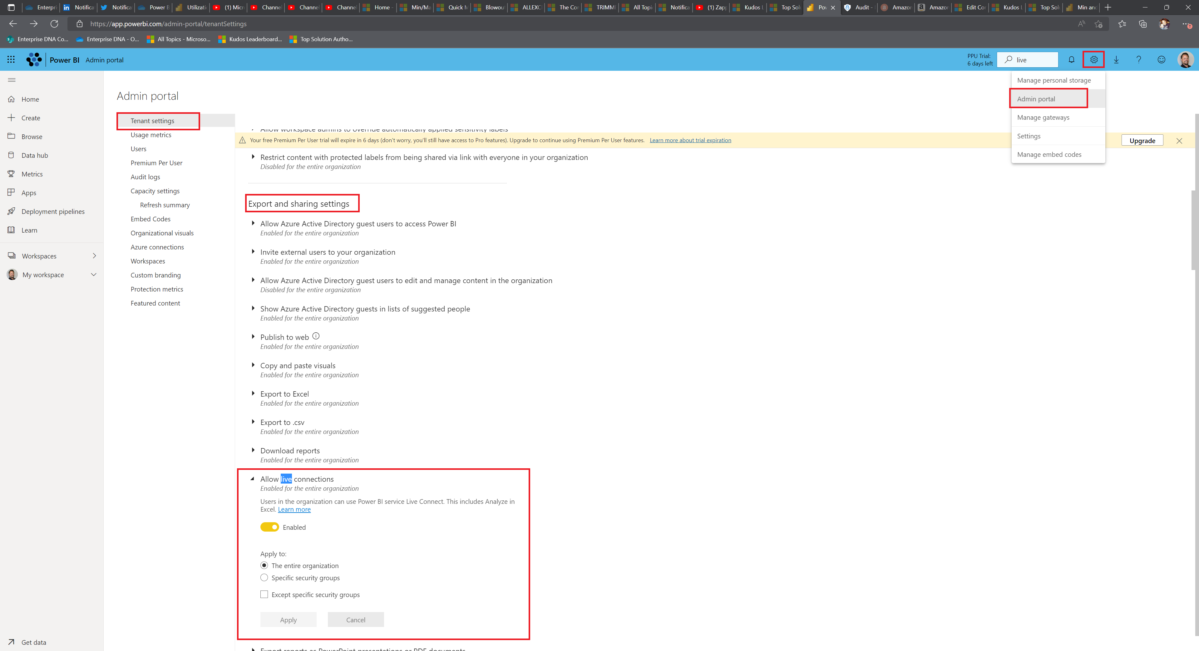
Task: Choose Admin portal from settings menu
Action: pyautogui.click(x=1058, y=99)
